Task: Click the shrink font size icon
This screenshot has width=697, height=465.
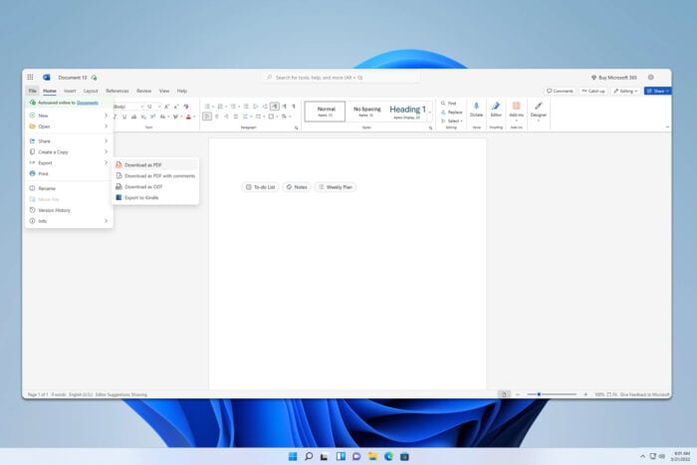Action: [x=176, y=107]
